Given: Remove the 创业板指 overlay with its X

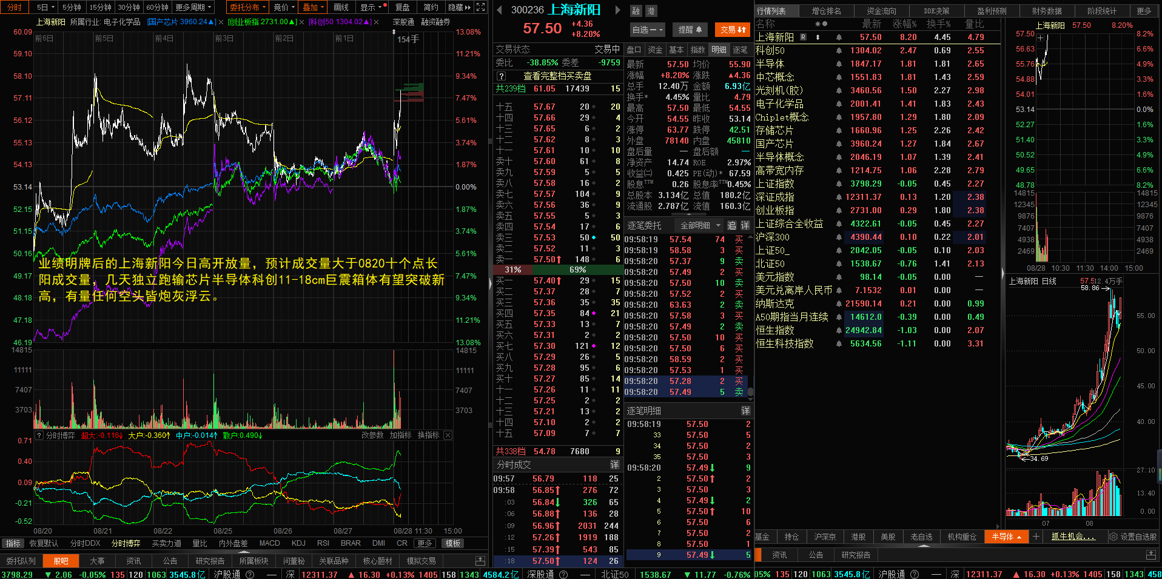Looking at the screenshot, I should click(x=303, y=22).
